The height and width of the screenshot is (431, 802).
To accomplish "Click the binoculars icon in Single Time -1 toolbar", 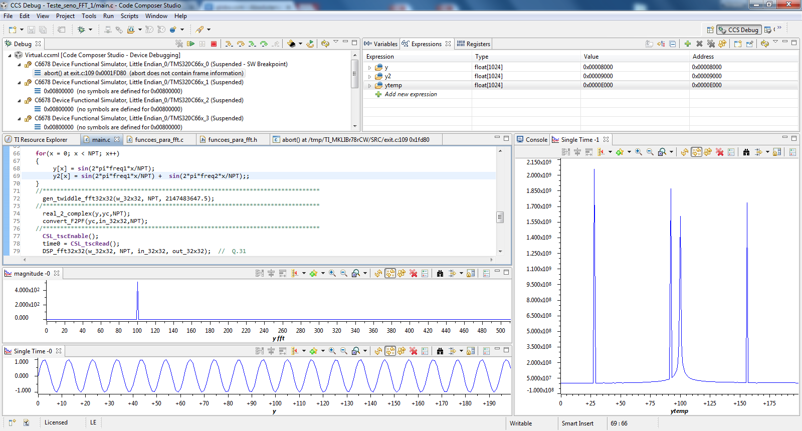I will tap(746, 152).
